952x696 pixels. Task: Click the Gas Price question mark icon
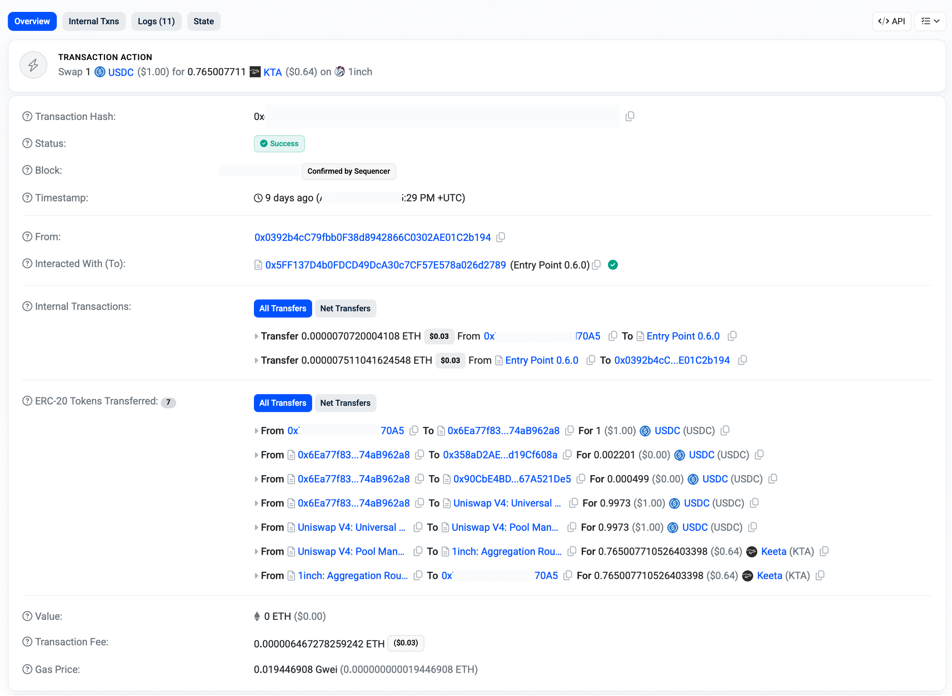pos(27,669)
